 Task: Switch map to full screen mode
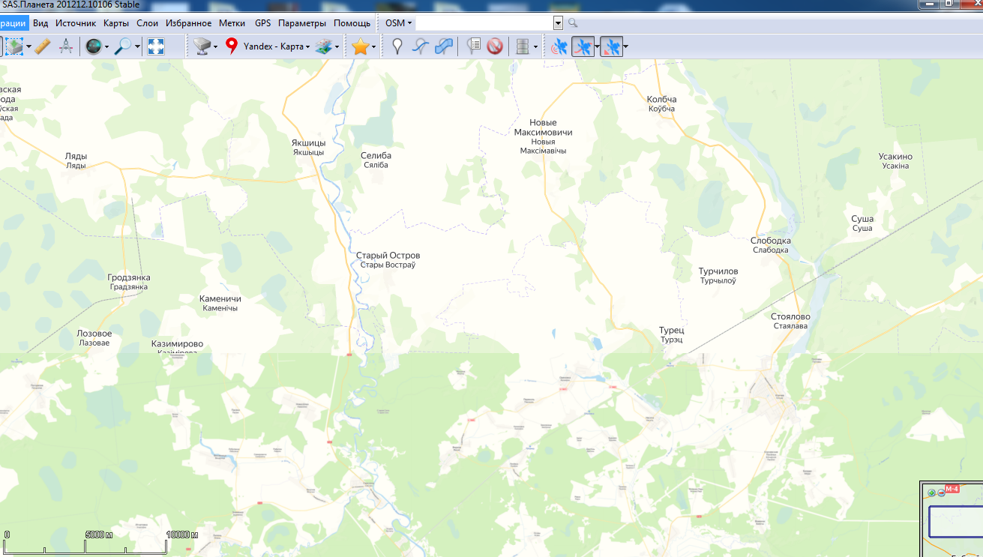[x=156, y=46]
